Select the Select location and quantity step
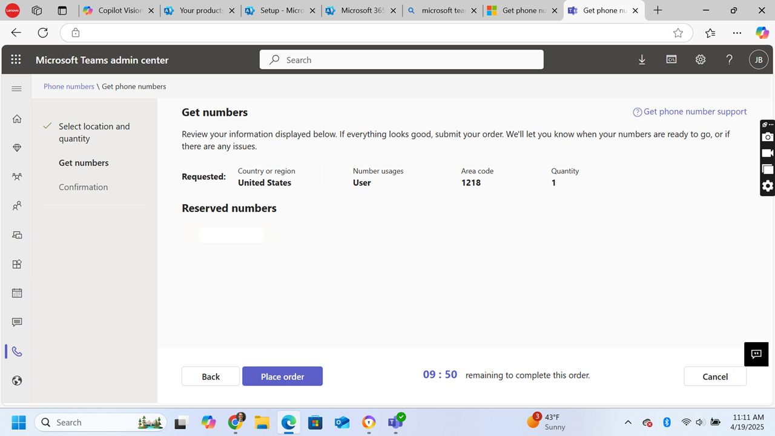 click(94, 132)
